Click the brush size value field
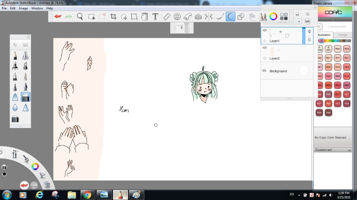 (x=180, y=28)
